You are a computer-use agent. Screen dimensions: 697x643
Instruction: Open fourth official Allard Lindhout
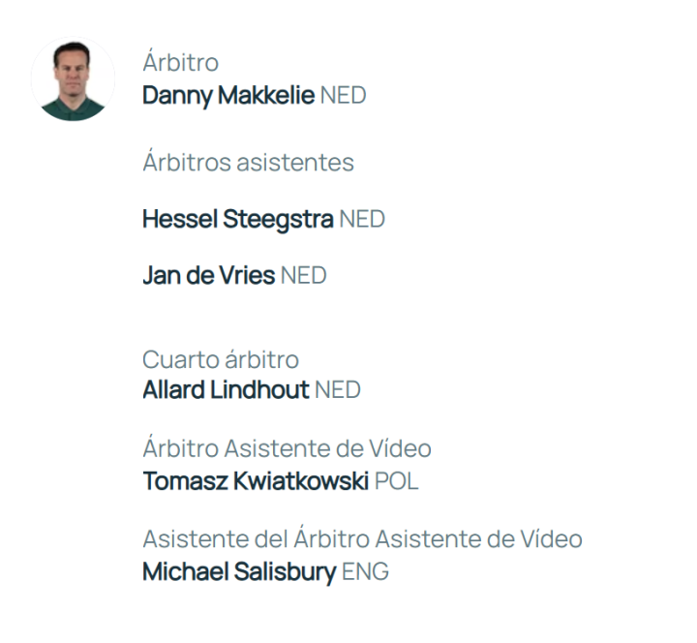coord(226,390)
